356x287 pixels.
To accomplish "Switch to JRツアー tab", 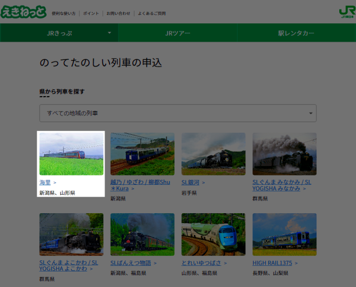I will [177, 33].
